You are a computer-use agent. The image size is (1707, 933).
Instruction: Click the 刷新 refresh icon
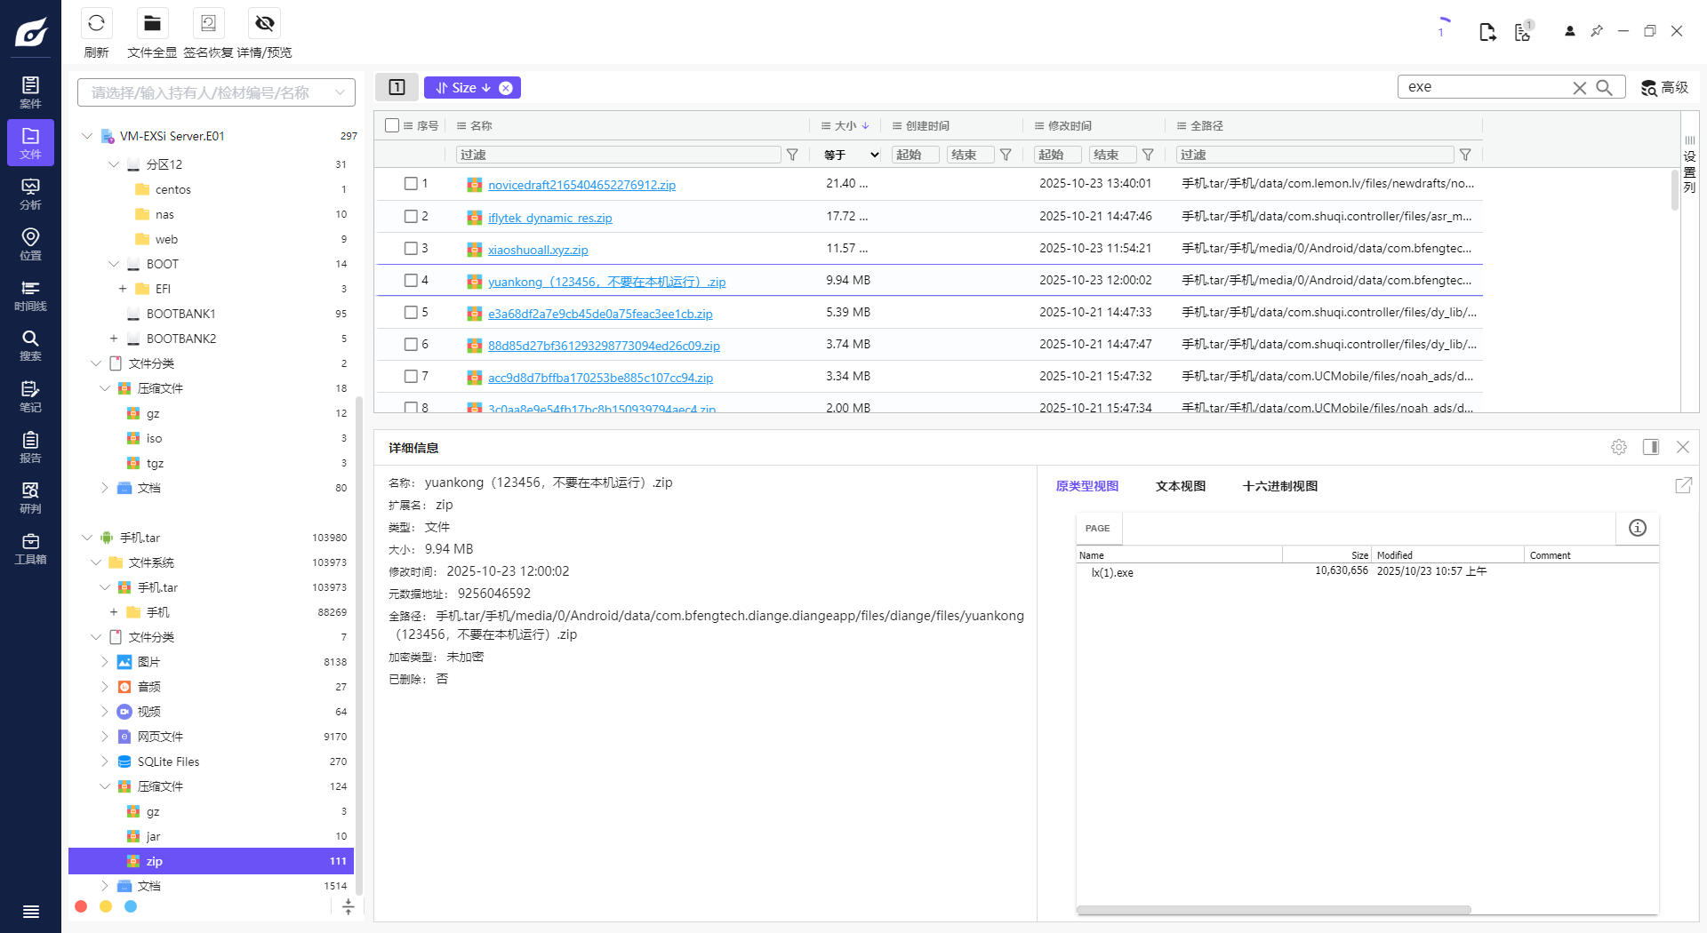coord(96,23)
